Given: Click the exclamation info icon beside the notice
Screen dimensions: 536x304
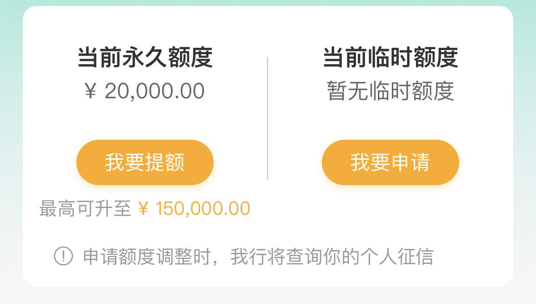Looking at the screenshot, I should 64,256.
